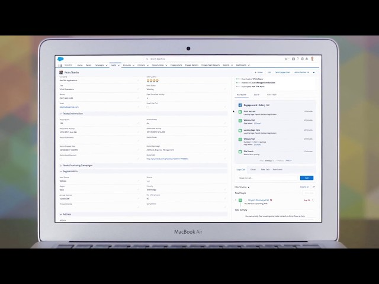The height and width of the screenshot is (284, 379).
Task: Open the App Launcher grid icon
Action: pos(60,65)
